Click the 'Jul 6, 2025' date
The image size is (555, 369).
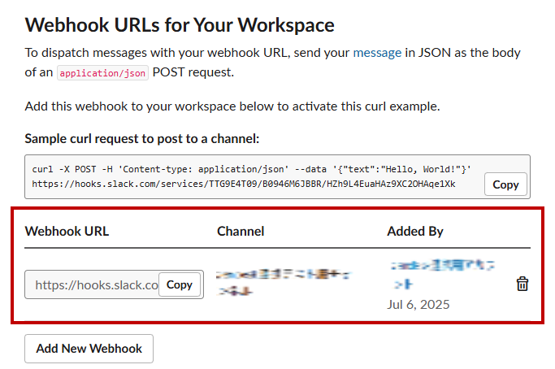pyautogui.click(x=418, y=305)
